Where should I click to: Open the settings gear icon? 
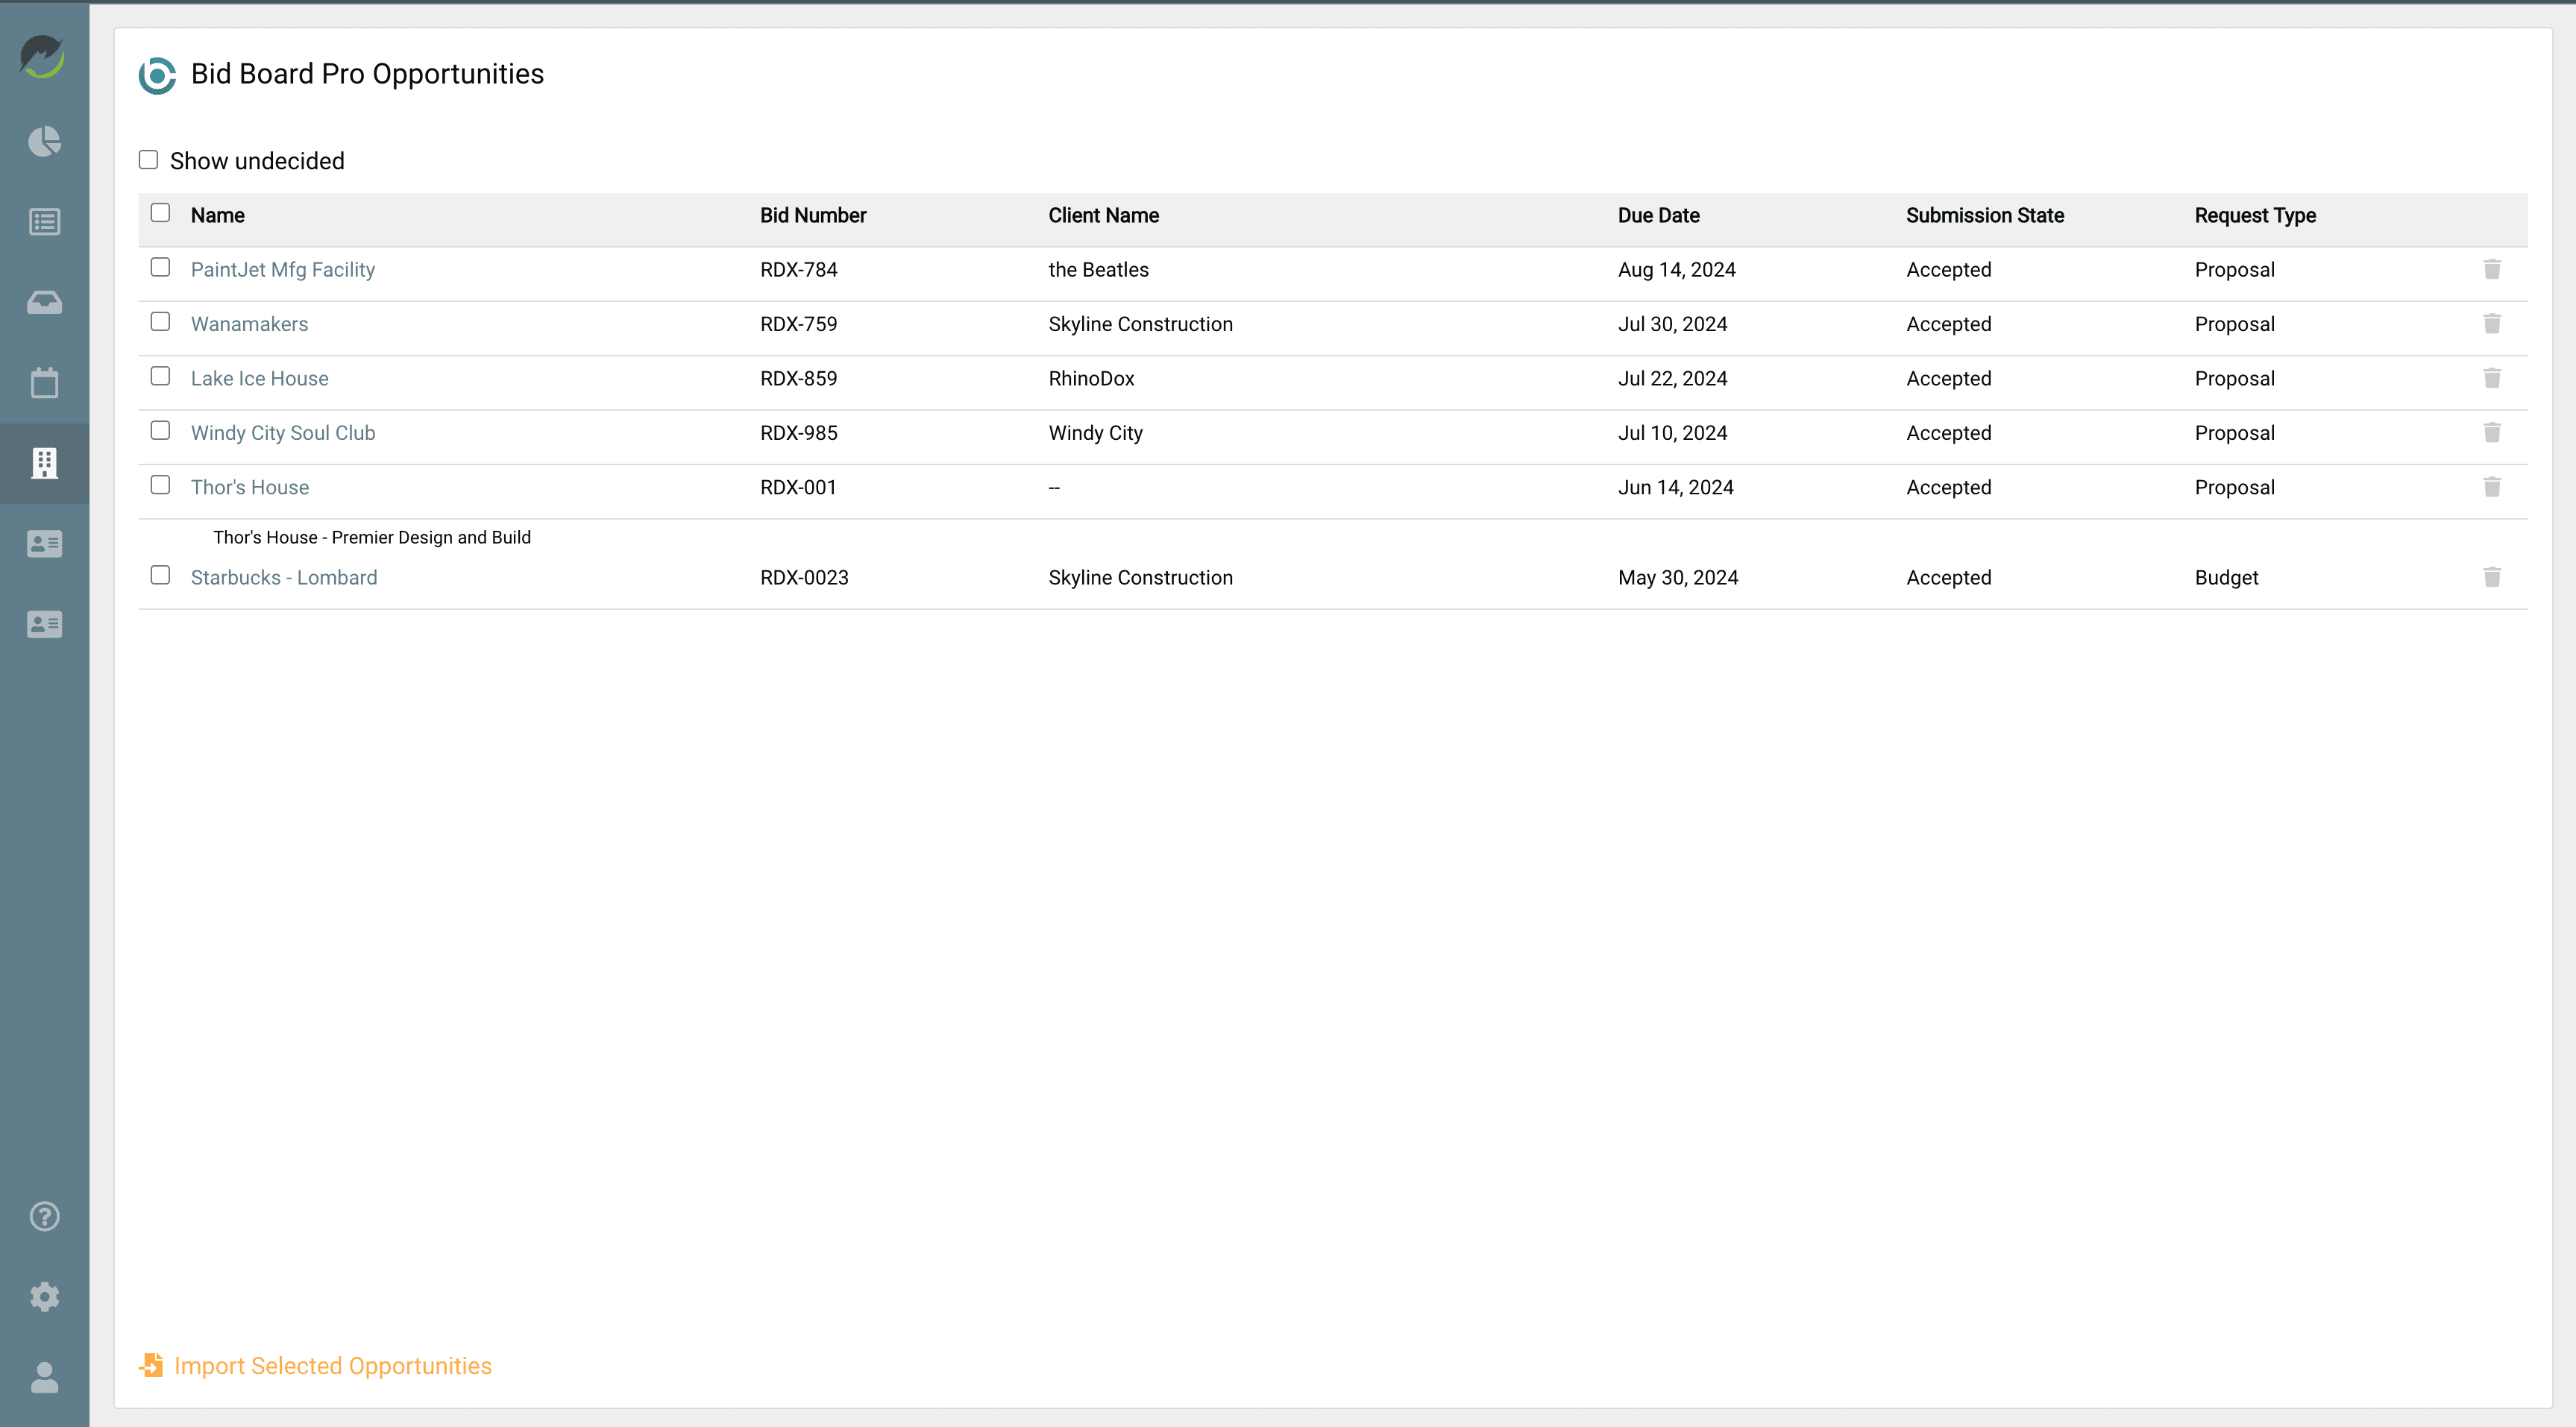(45, 1296)
